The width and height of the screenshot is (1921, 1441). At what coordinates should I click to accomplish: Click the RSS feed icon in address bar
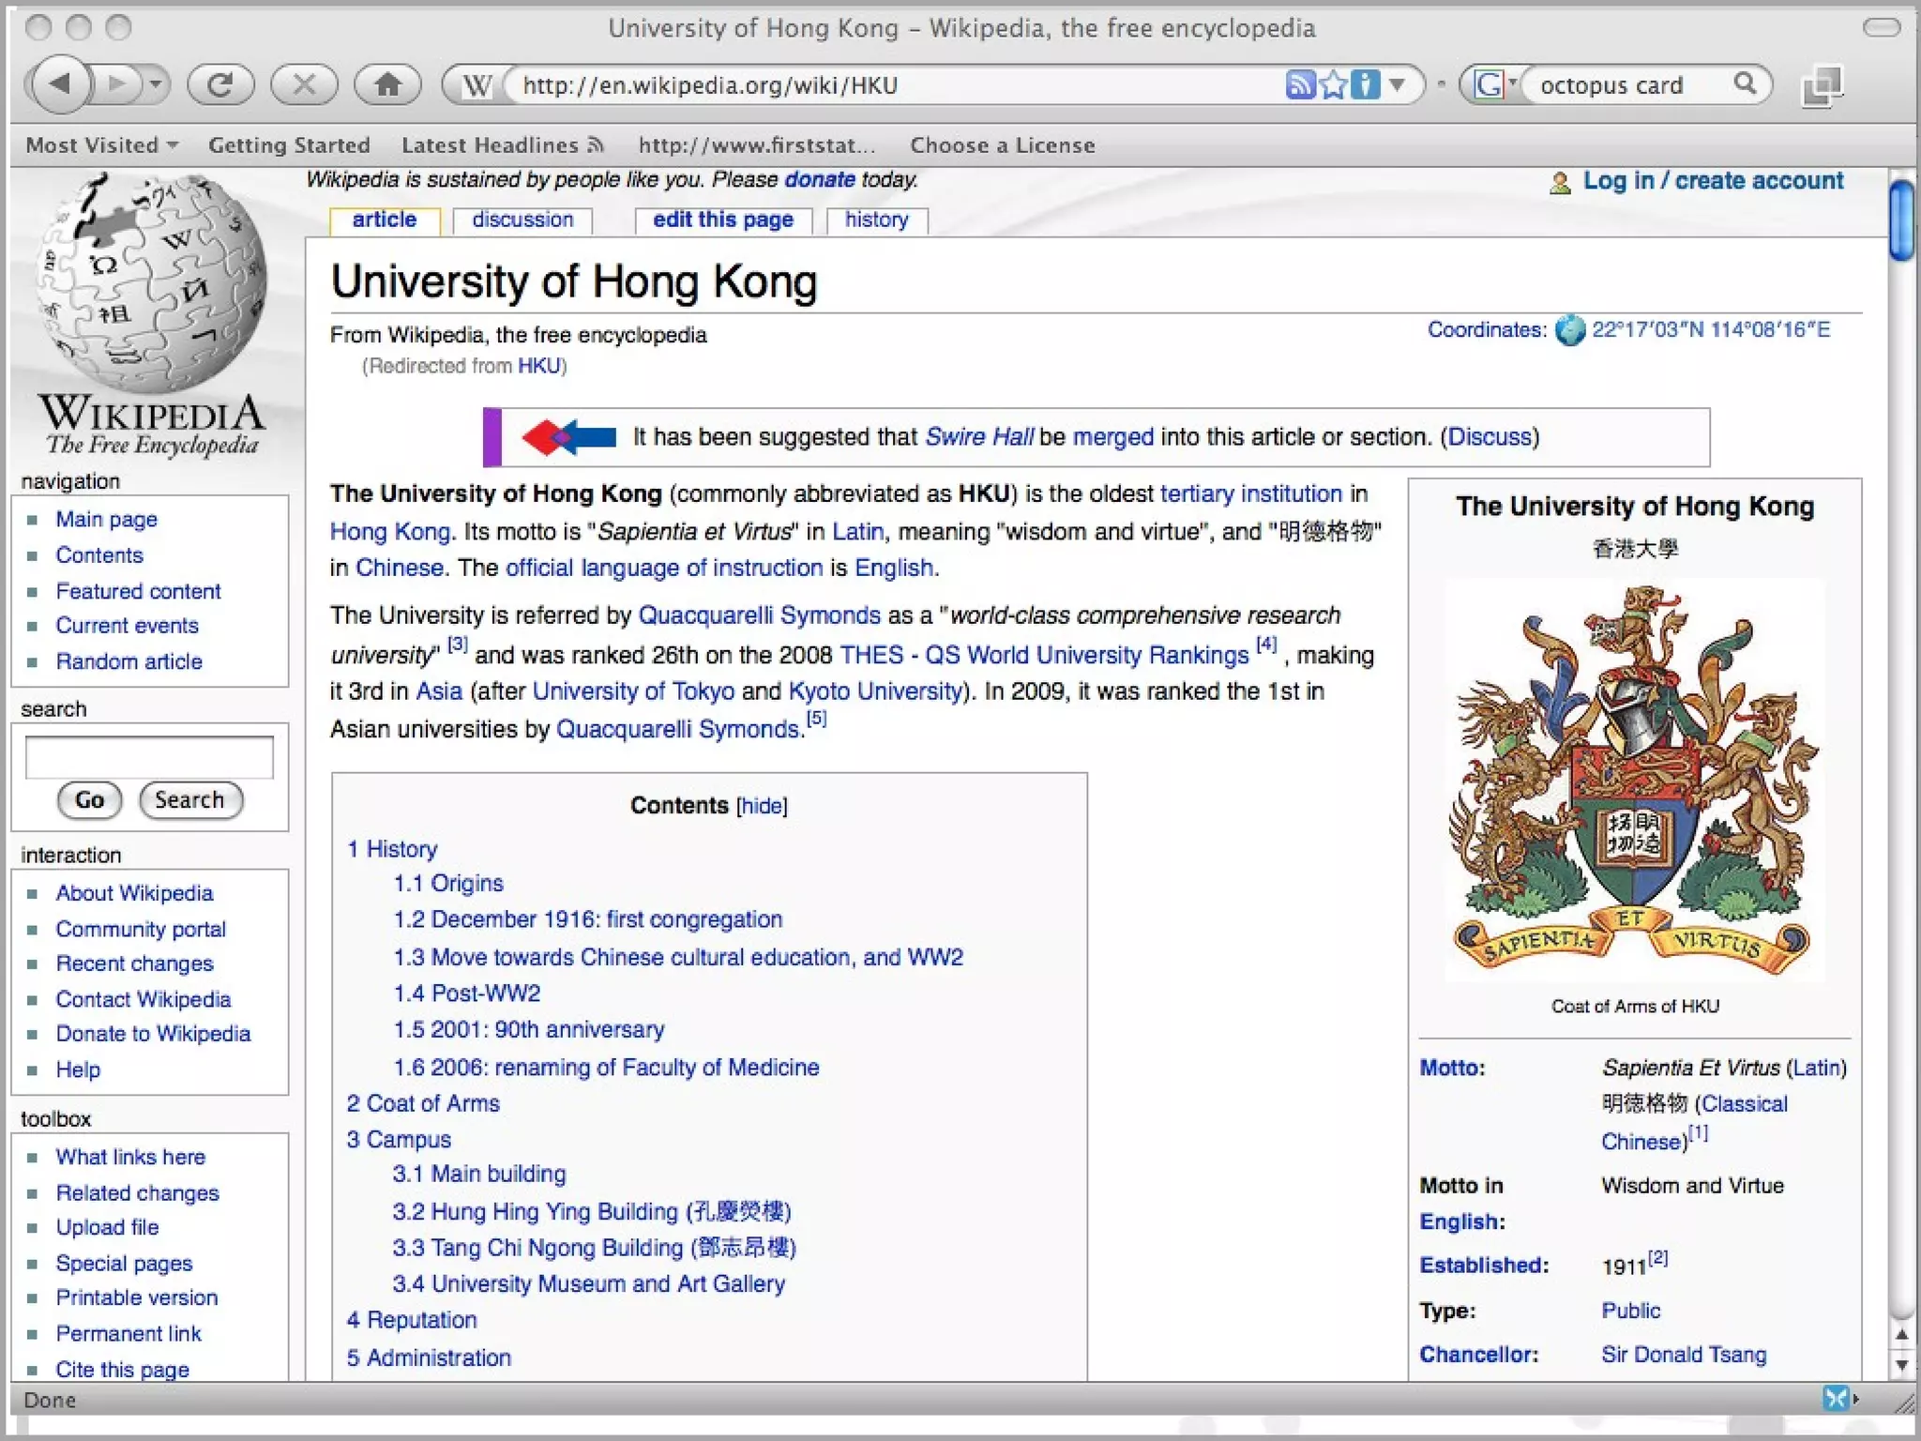coord(1299,84)
